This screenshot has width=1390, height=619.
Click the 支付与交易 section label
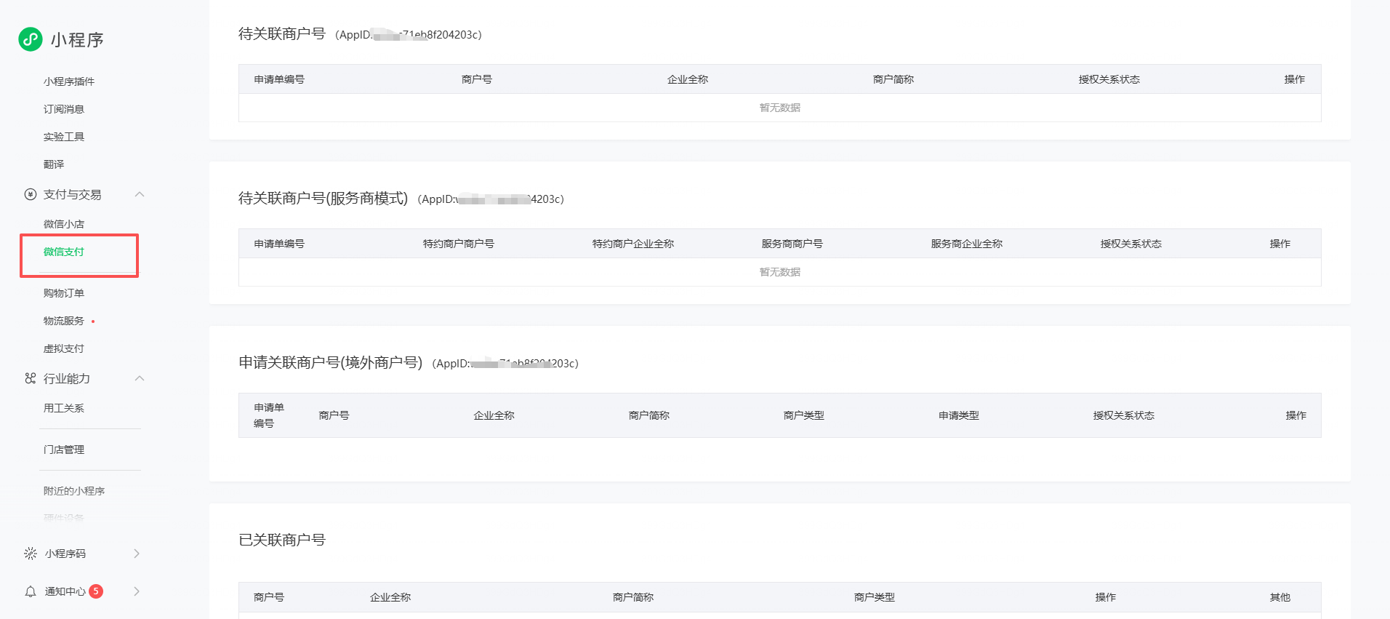[x=73, y=194]
